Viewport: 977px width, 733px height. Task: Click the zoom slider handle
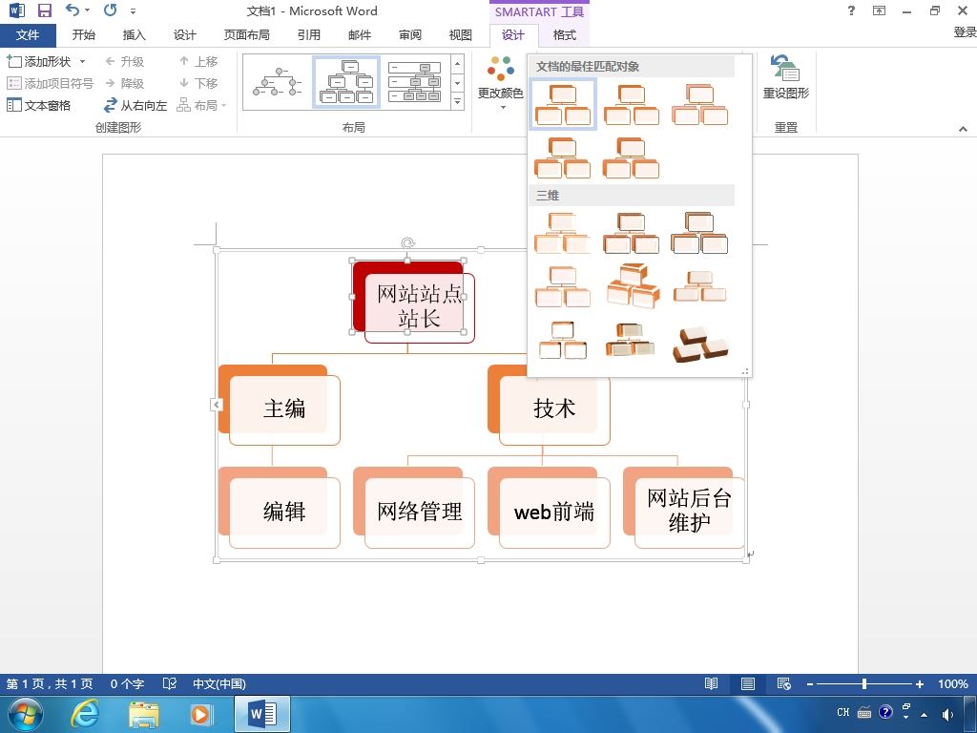[864, 683]
